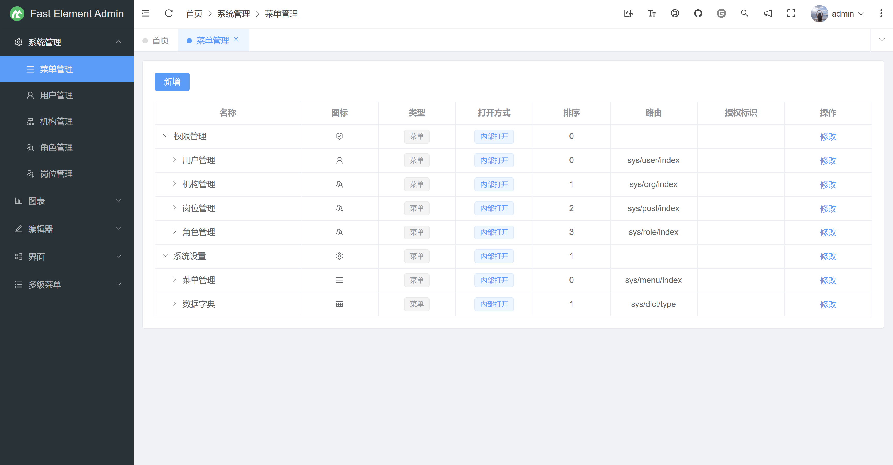The height and width of the screenshot is (465, 893).
Task: Click the gear icon in 系统设置 row
Action: (339, 256)
